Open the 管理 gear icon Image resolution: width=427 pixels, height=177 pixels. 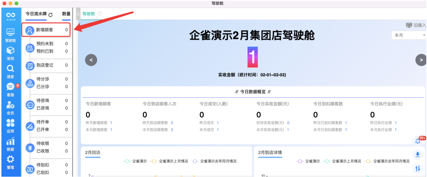[x=10, y=160]
